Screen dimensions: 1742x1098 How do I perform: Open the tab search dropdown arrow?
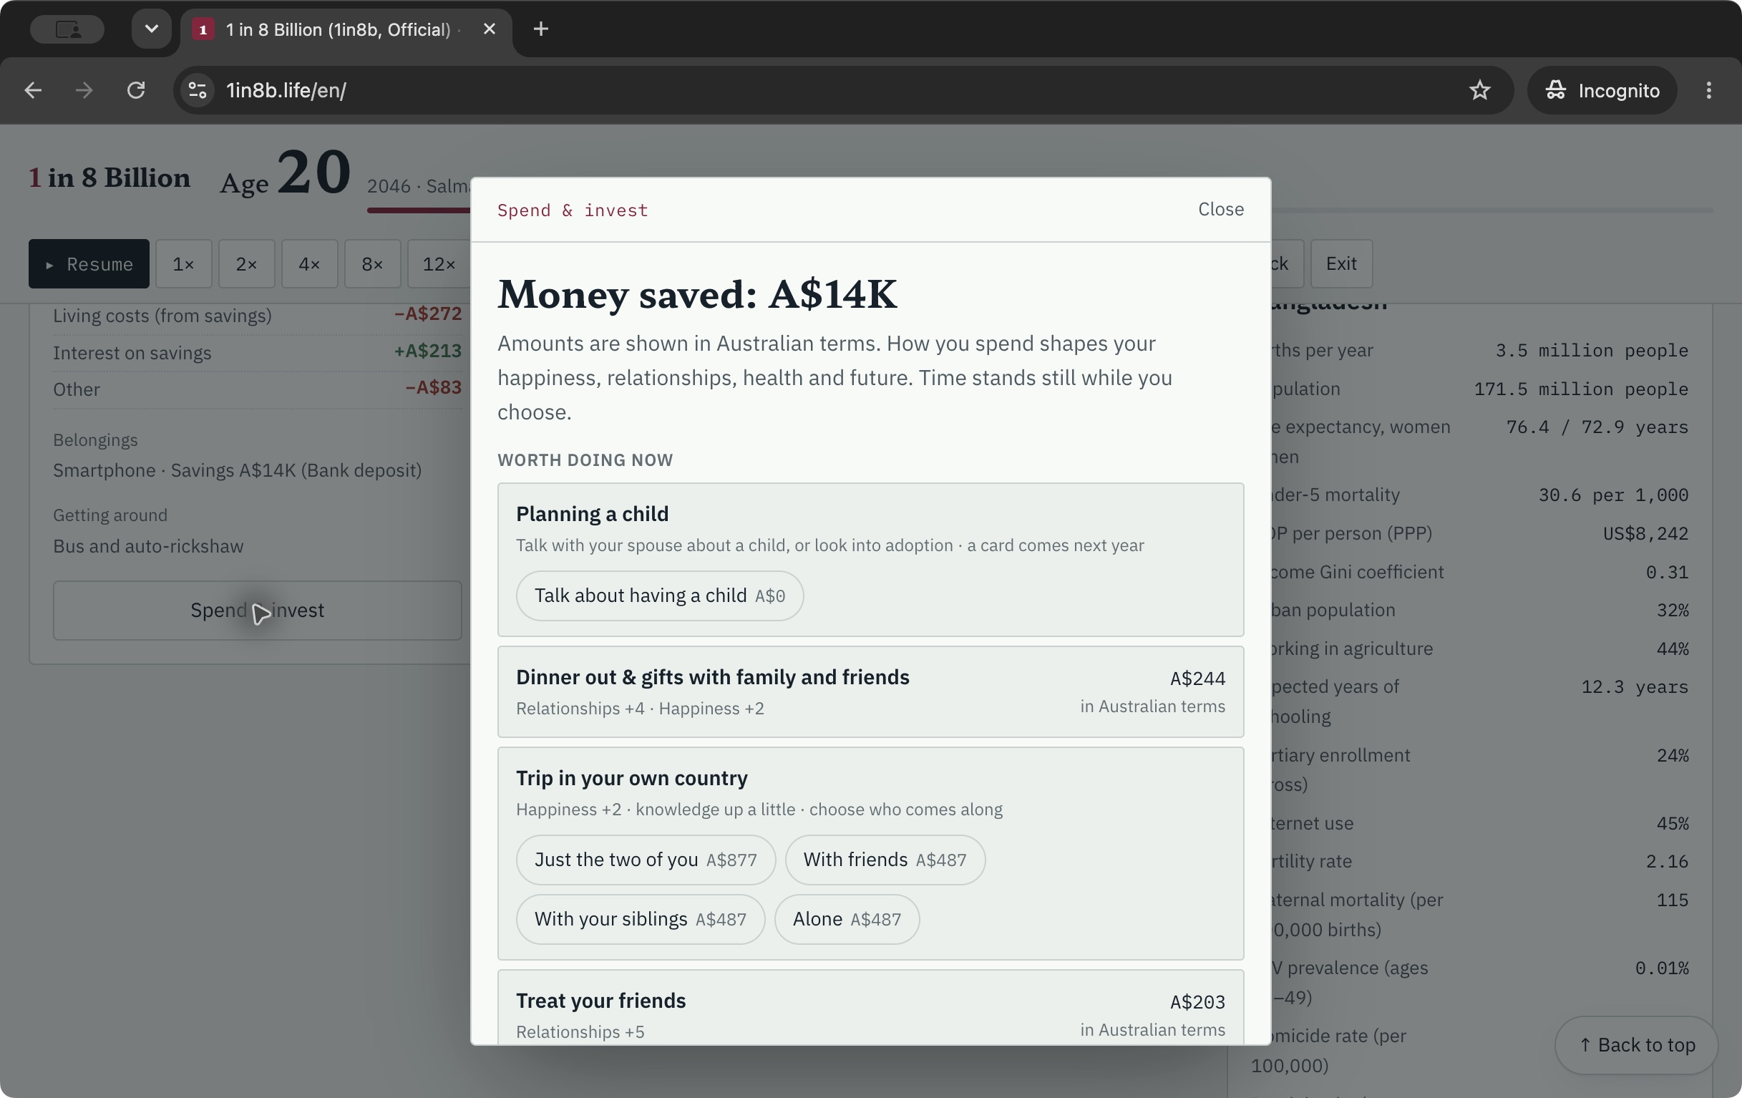coord(151,29)
